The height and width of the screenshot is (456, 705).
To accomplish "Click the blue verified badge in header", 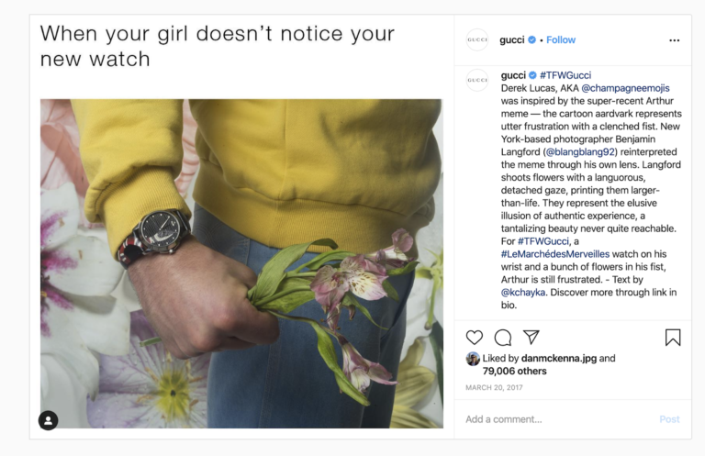I will click(x=532, y=40).
